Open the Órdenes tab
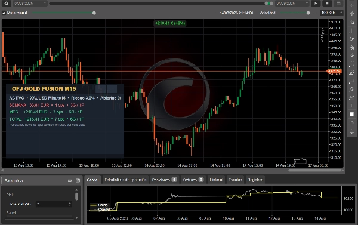 point(193,180)
